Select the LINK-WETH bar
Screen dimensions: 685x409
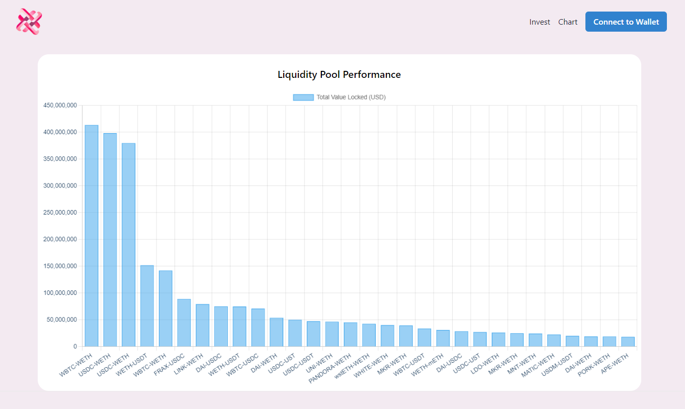click(202, 325)
